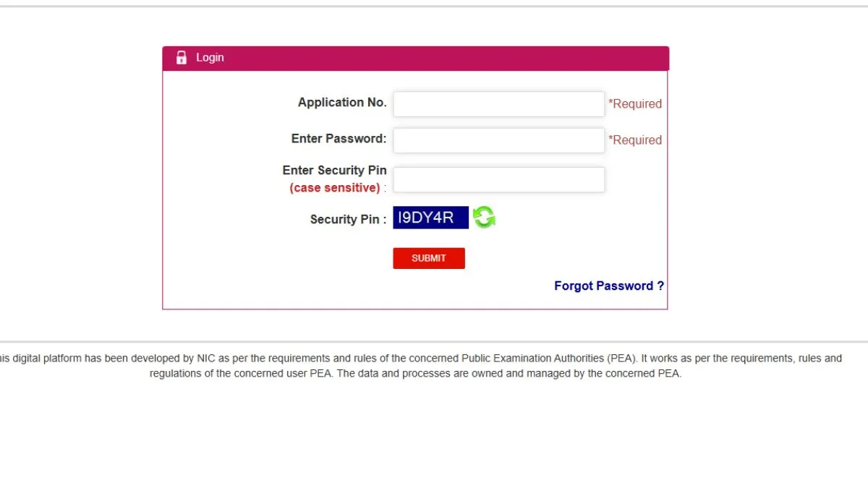Image resolution: width=868 pixels, height=488 pixels.
Task: Click the padlock icon in Login header
Action: (182, 58)
